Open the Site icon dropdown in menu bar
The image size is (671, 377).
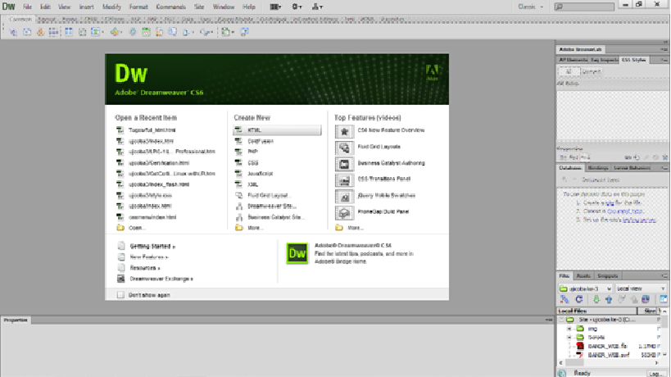click(x=317, y=7)
